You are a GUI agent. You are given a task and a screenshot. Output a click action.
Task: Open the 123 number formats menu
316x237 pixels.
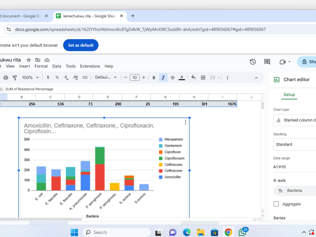click(x=85, y=77)
